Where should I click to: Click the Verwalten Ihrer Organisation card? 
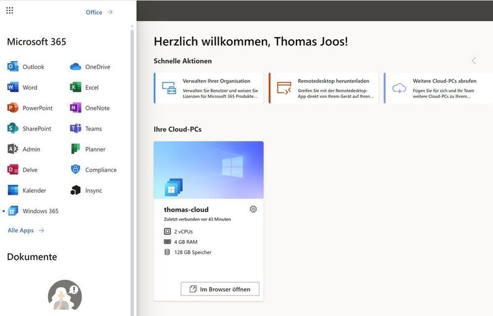[208, 88]
